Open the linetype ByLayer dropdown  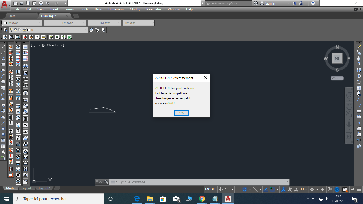coord(65,23)
